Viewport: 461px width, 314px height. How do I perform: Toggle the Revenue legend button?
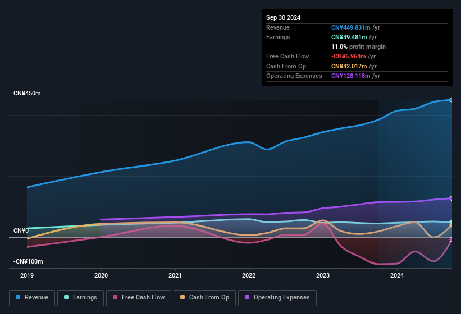tap(32, 298)
